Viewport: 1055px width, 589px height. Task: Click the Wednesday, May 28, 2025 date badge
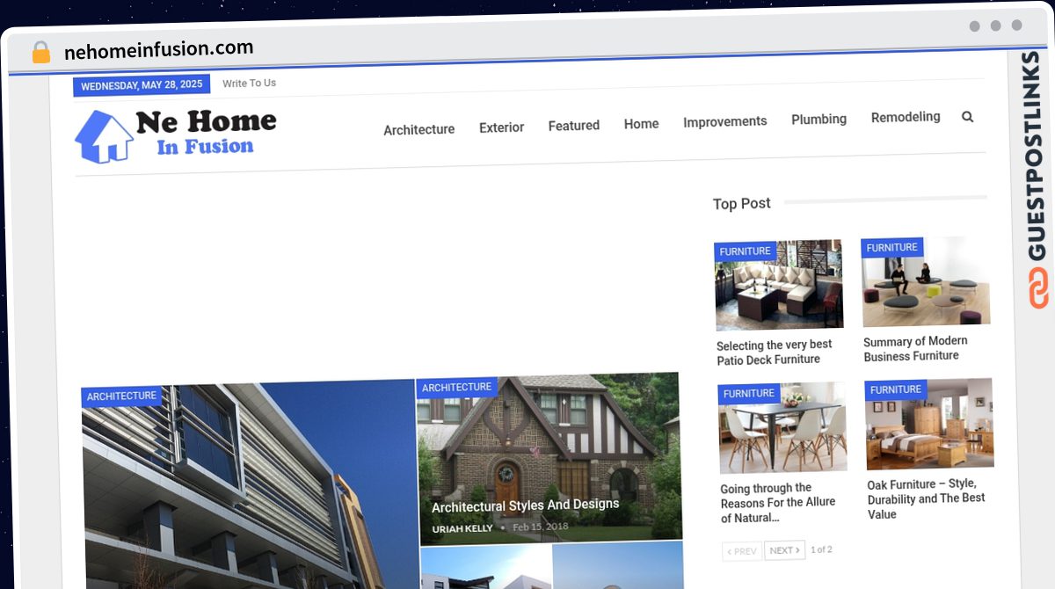coord(142,85)
